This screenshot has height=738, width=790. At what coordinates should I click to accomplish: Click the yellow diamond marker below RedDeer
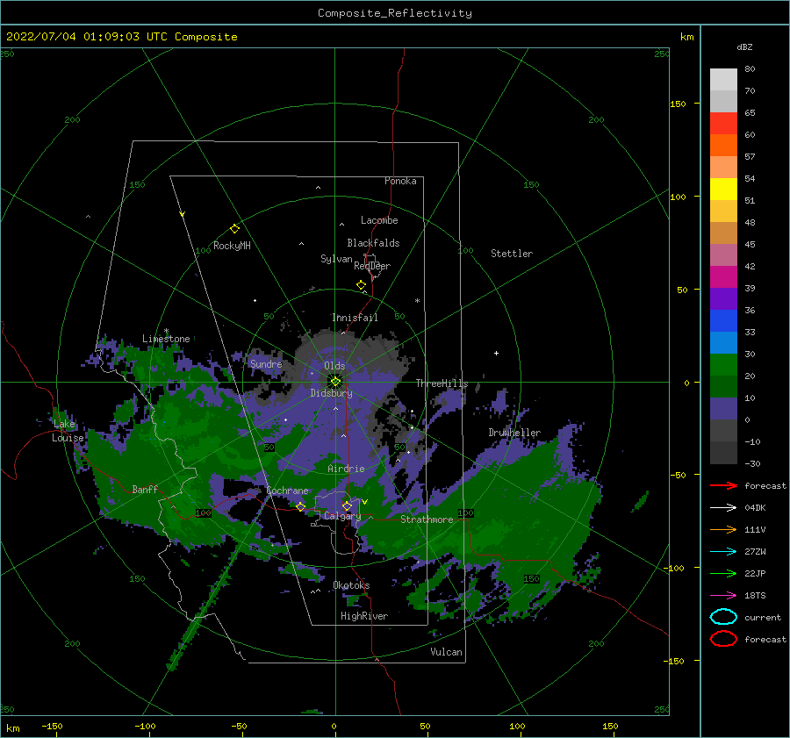(362, 285)
